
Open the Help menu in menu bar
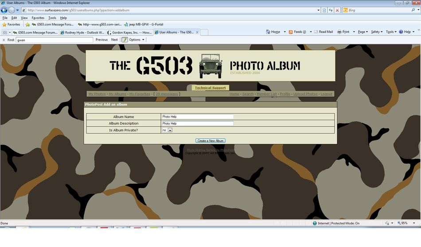click(x=63, y=18)
